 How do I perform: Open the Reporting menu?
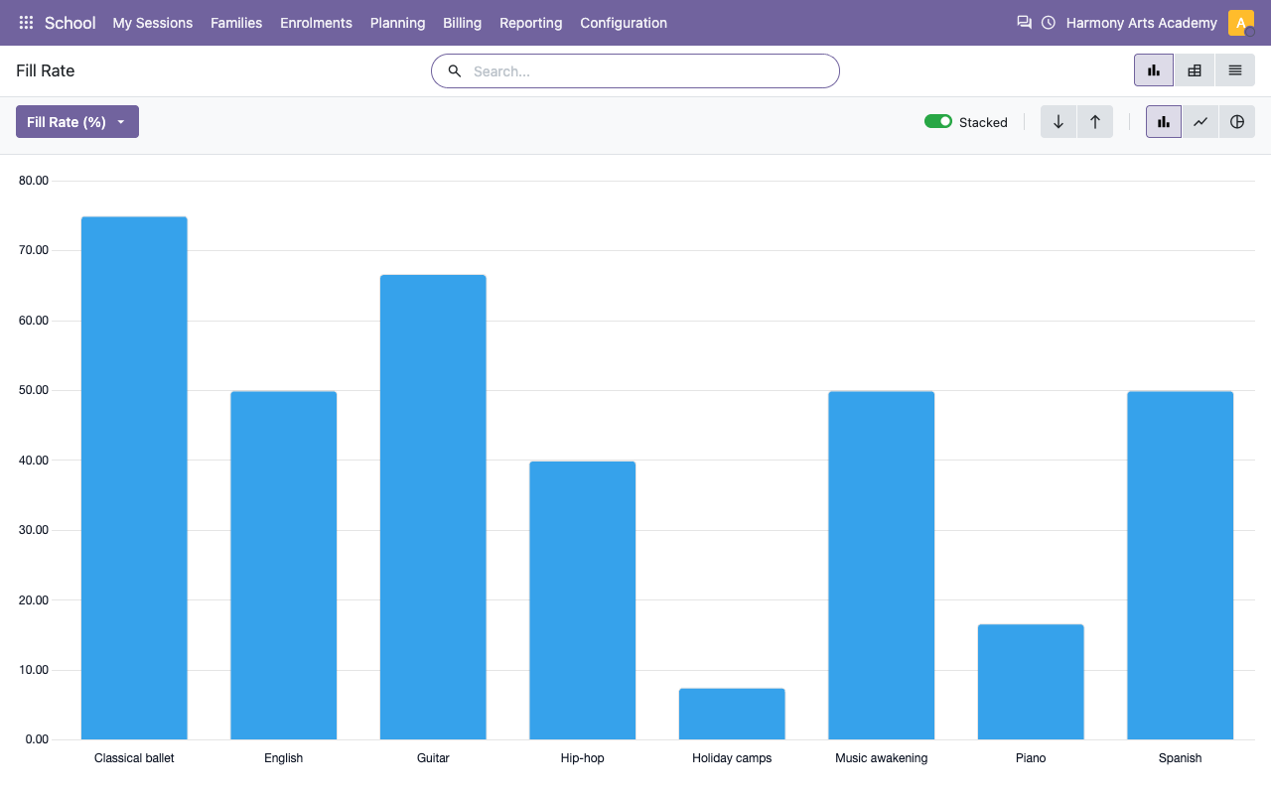pos(530,23)
